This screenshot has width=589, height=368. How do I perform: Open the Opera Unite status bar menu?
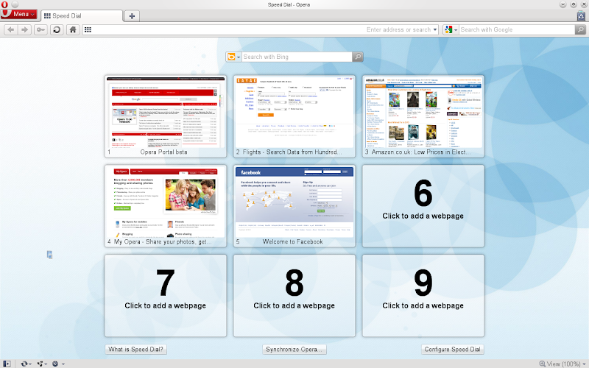tap(42, 364)
